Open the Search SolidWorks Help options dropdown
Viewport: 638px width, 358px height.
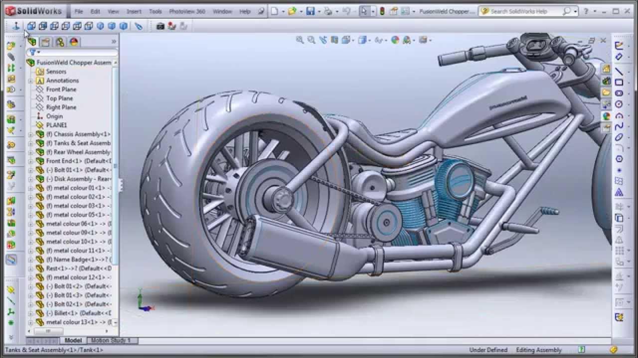pos(575,11)
